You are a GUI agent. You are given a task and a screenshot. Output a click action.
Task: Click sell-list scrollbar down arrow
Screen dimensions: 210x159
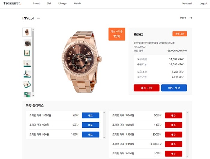point(104,138)
